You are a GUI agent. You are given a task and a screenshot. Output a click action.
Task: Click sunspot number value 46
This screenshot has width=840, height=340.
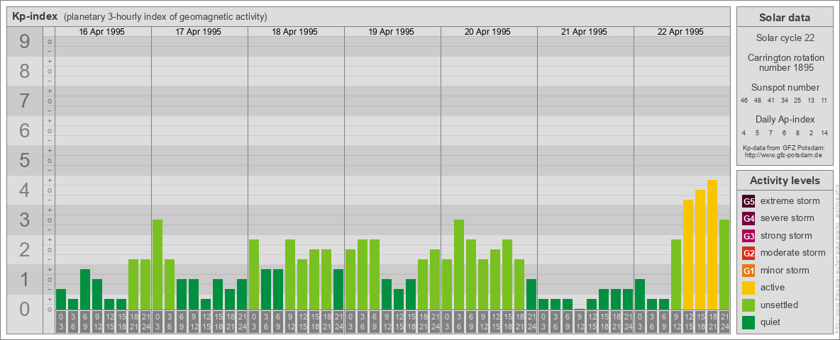pos(744,101)
